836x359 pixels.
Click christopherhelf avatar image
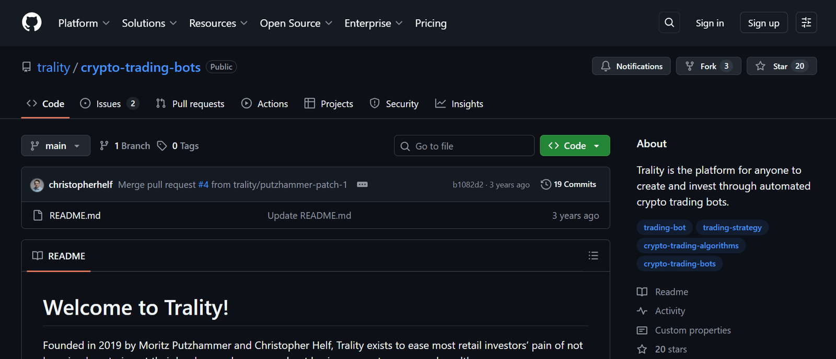coord(37,185)
